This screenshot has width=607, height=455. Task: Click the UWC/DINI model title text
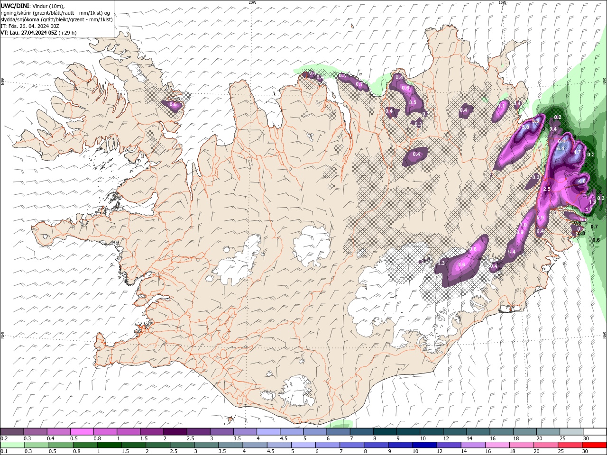point(15,6)
